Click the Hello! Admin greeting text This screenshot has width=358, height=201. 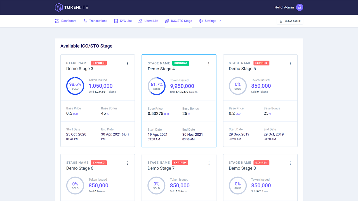click(284, 7)
